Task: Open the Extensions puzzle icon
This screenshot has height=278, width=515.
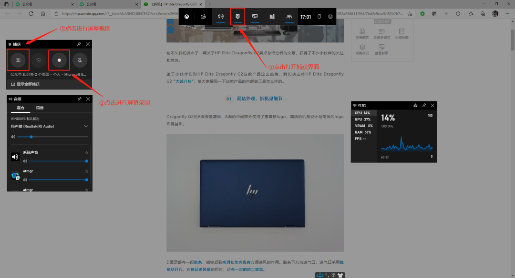Action: 458,14
